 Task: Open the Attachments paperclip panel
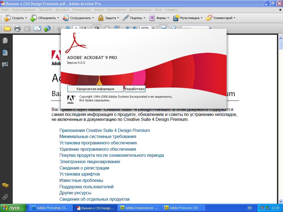[5, 197]
